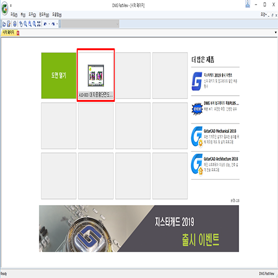Click the A10-003 drawing file name label

[x=96, y=95]
